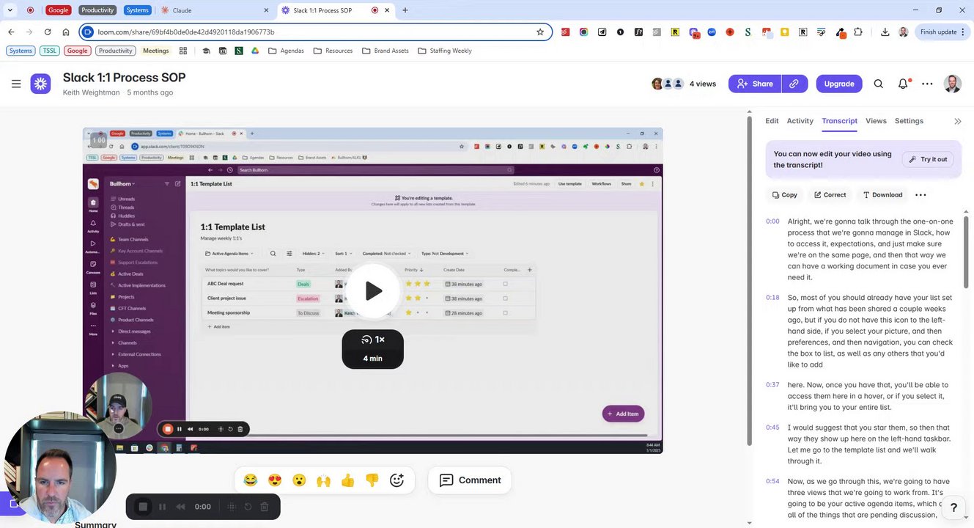The image size is (974, 528).
Task: Open the Resources bookmark folder
Action: tap(333, 51)
